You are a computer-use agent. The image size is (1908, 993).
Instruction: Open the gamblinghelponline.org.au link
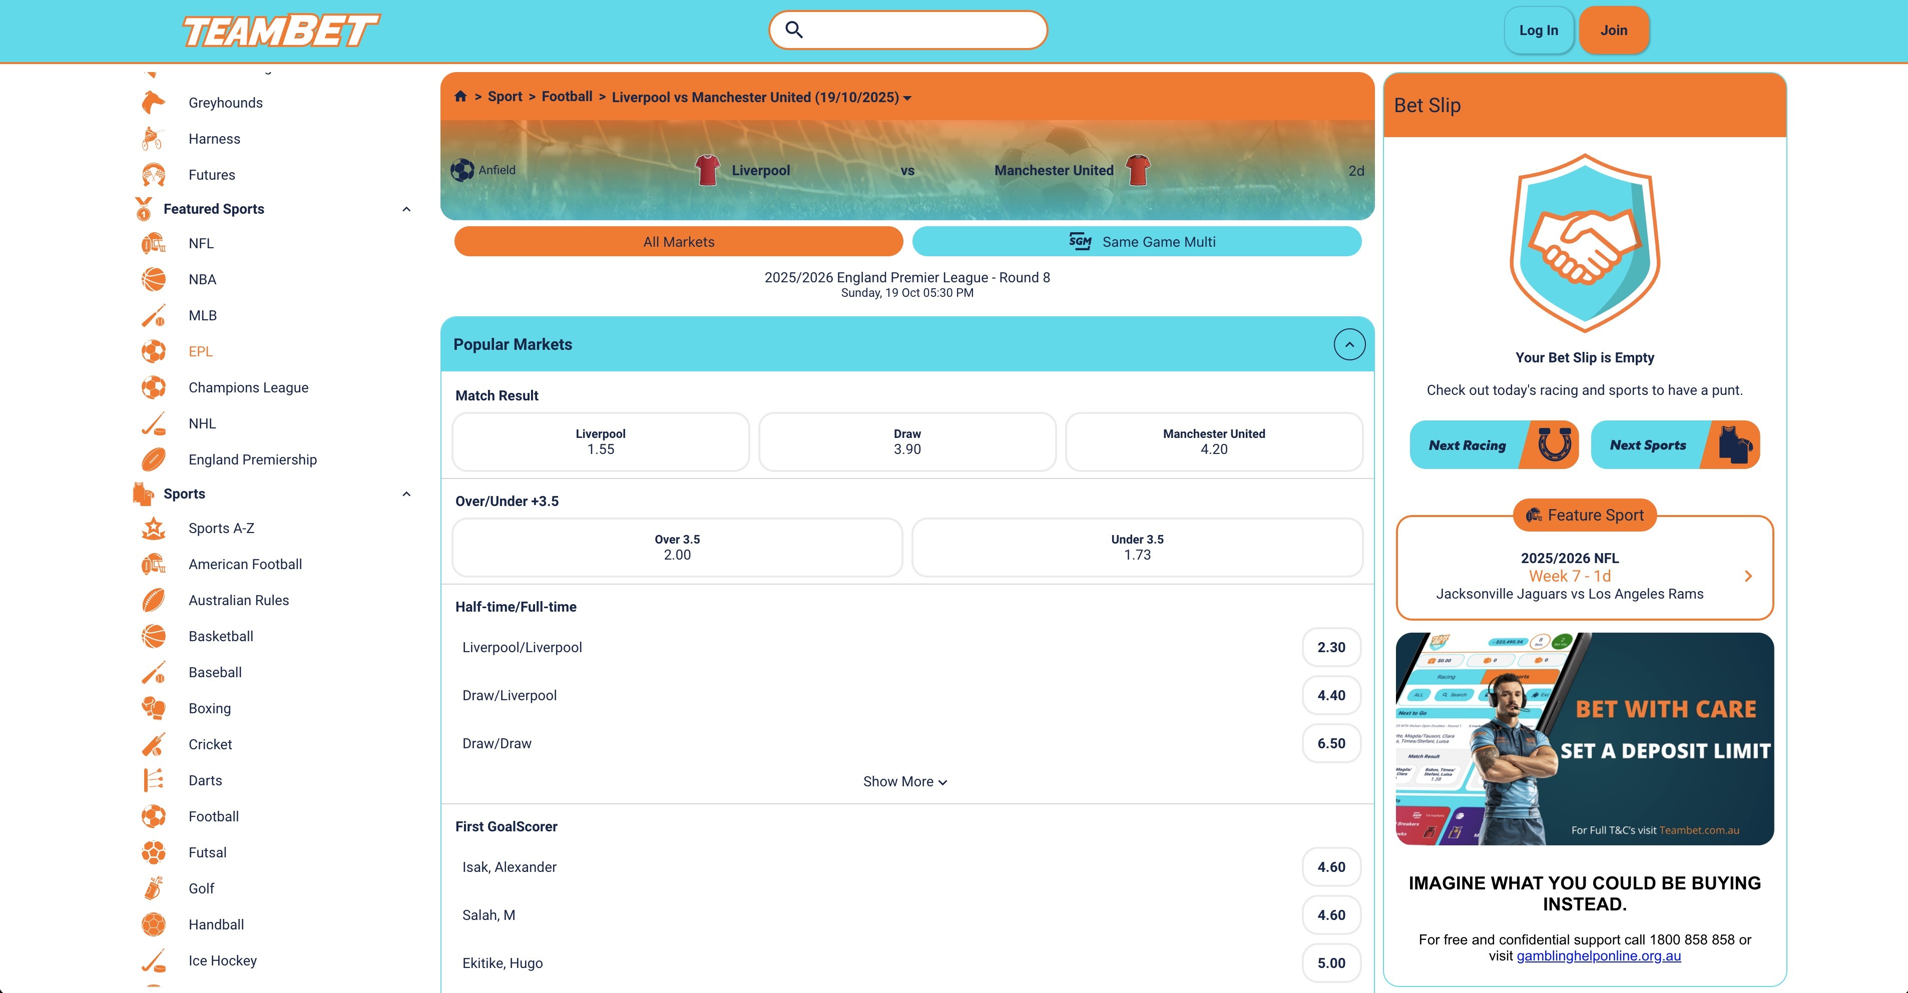[x=1598, y=956]
